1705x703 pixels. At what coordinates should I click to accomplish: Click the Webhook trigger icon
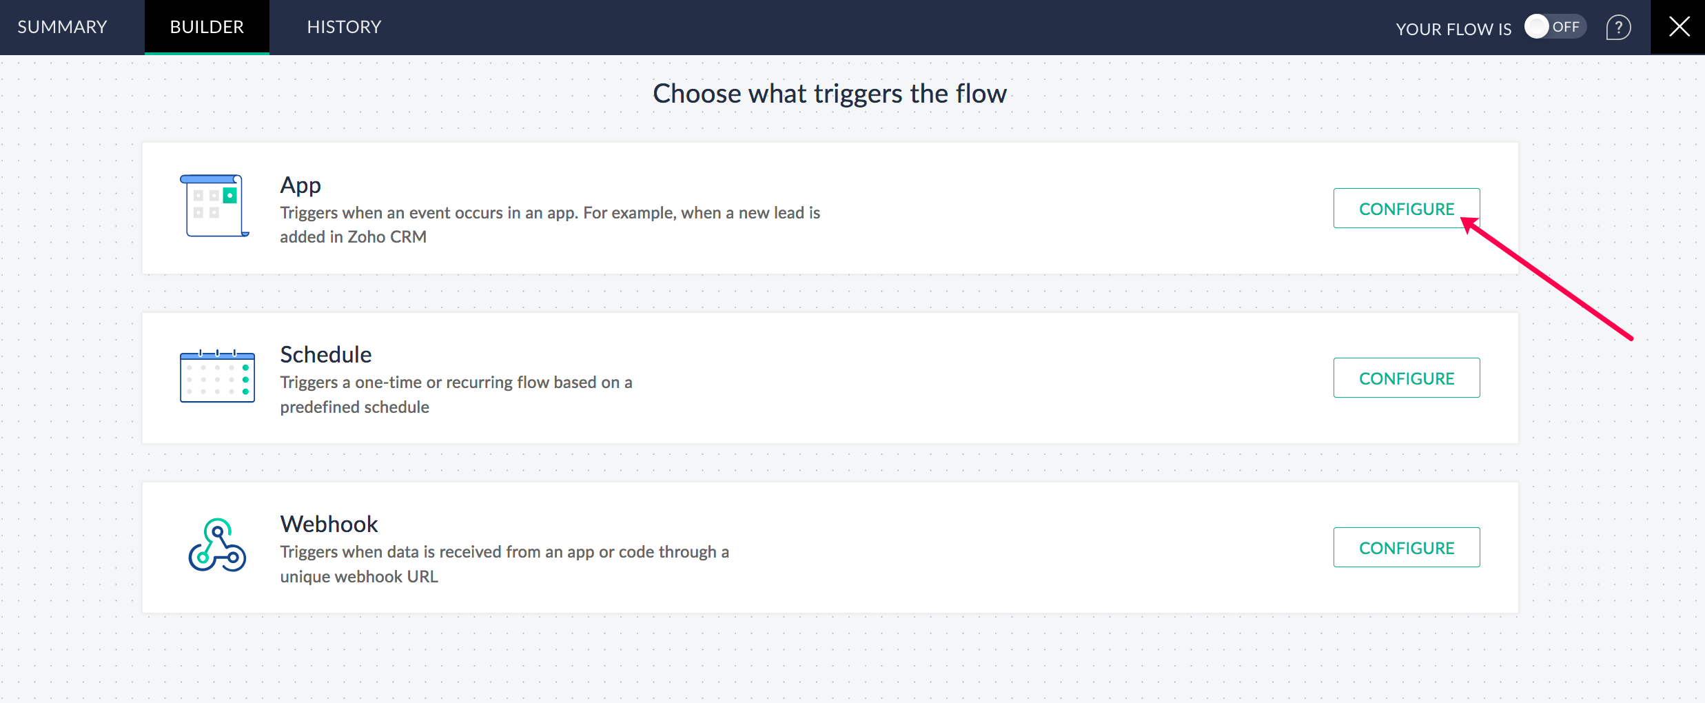(x=217, y=545)
